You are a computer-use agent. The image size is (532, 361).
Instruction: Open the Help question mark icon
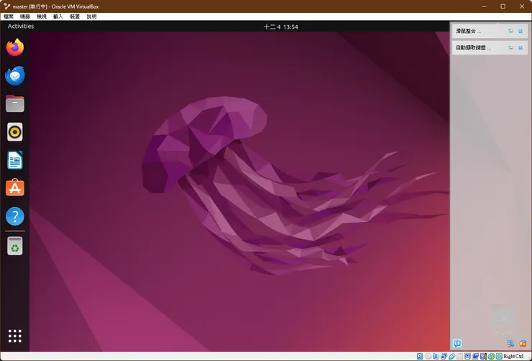point(14,216)
